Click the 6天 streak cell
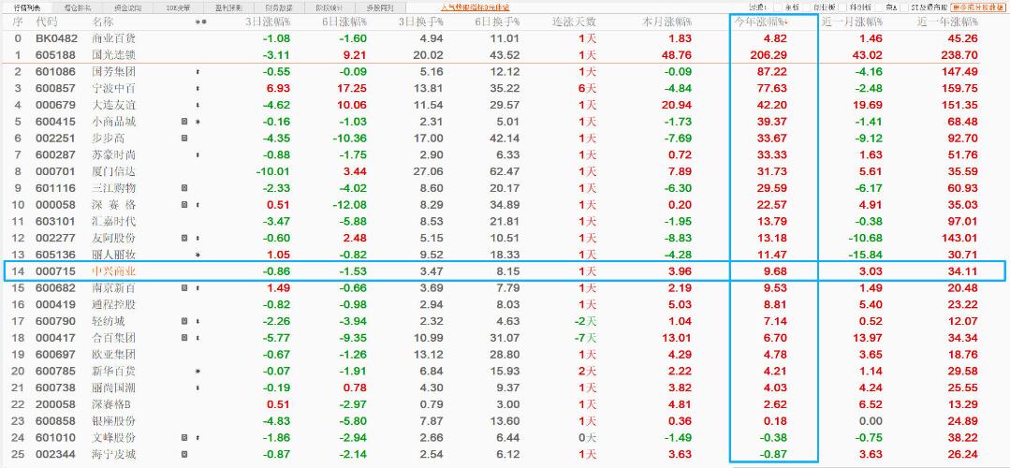The image size is (1010, 468). [588, 88]
